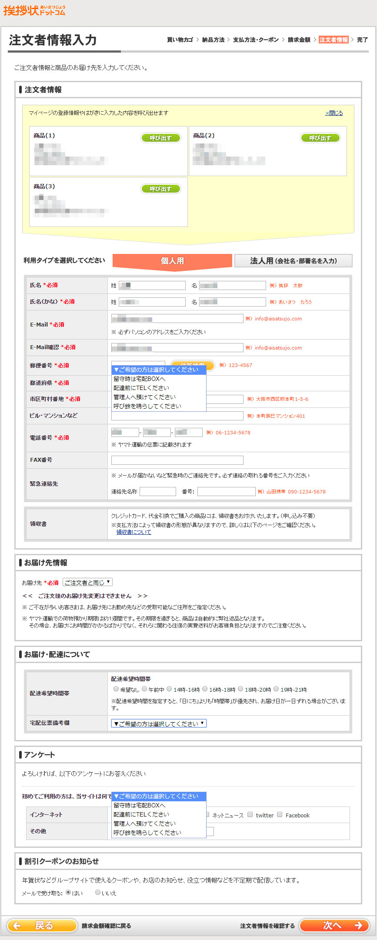Open the お届け先 dropdown showing ご注文者と同じ
The width and height of the screenshot is (377, 940).
(x=88, y=582)
